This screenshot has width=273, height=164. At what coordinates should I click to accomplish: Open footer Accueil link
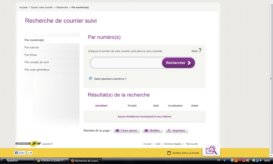tap(147, 144)
